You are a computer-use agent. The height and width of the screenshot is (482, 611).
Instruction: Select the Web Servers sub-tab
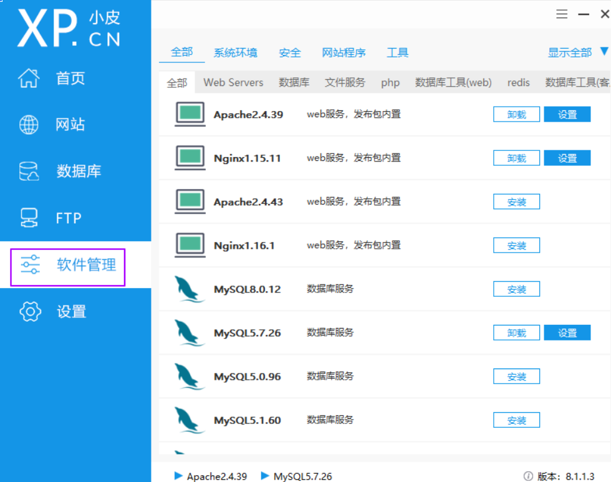(233, 82)
